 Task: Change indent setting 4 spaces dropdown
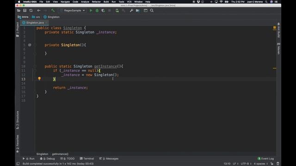point(261,164)
